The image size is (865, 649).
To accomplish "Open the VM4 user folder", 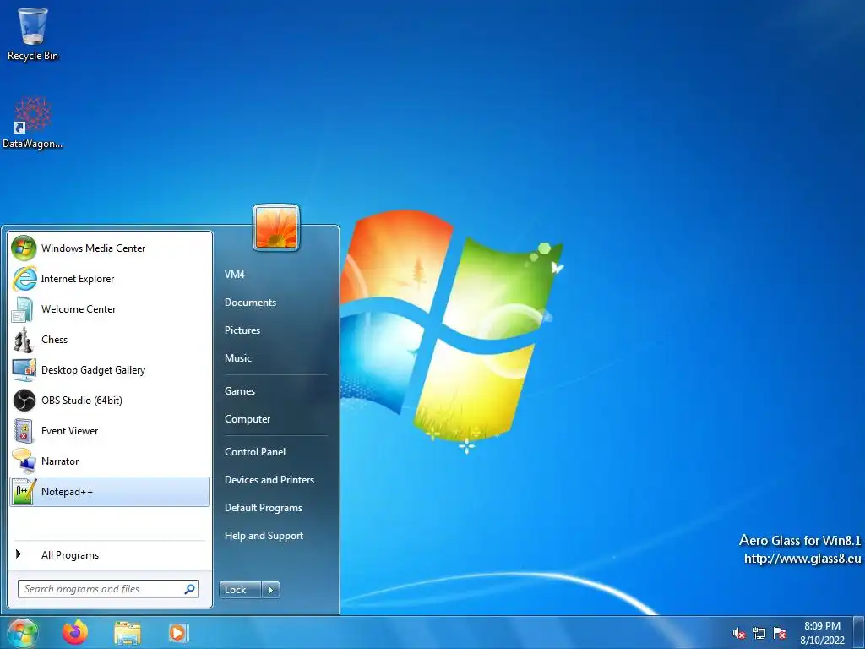I will pyautogui.click(x=234, y=275).
